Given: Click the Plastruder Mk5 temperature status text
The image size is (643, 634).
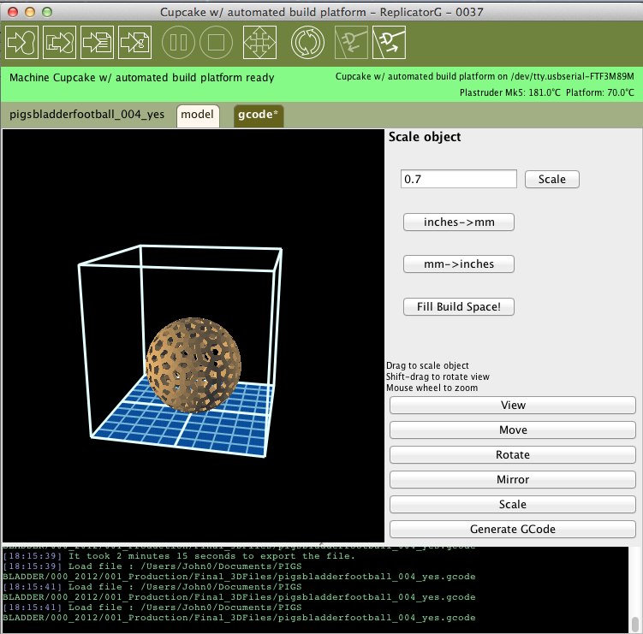Looking at the screenshot, I should click(x=509, y=92).
